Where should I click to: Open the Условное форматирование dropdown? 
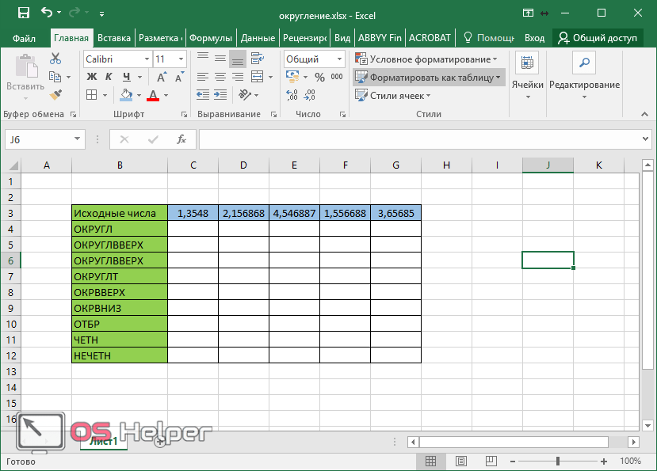(426, 59)
